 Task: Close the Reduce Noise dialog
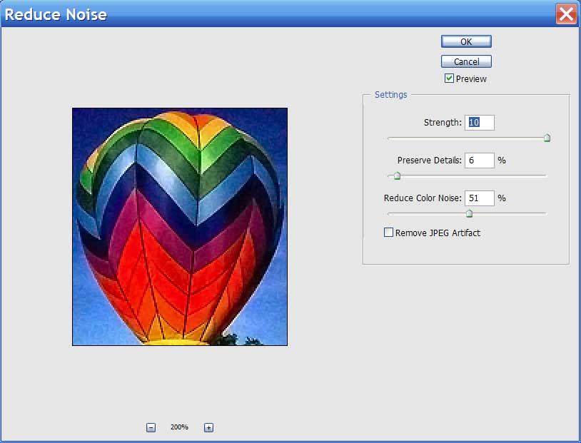point(566,14)
